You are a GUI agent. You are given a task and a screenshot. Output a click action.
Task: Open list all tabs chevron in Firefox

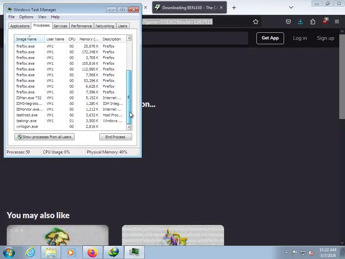291,7
